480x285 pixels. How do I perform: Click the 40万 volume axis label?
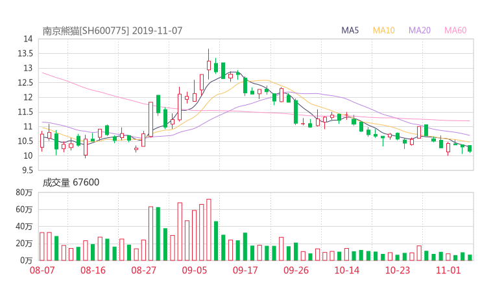24,227
